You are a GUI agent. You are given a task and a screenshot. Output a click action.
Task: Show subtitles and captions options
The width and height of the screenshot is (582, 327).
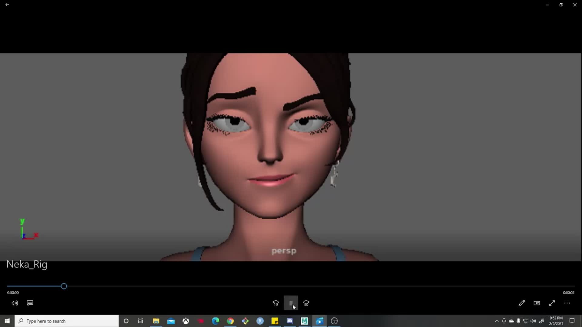(x=30, y=303)
